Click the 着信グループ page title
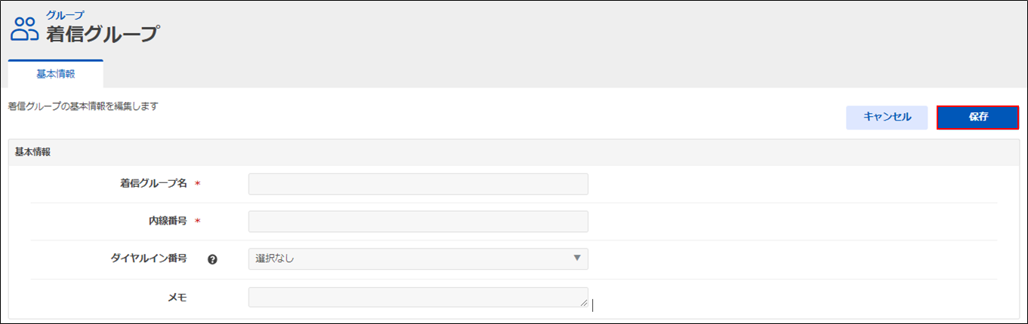This screenshot has width=1028, height=324. [x=103, y=34]
